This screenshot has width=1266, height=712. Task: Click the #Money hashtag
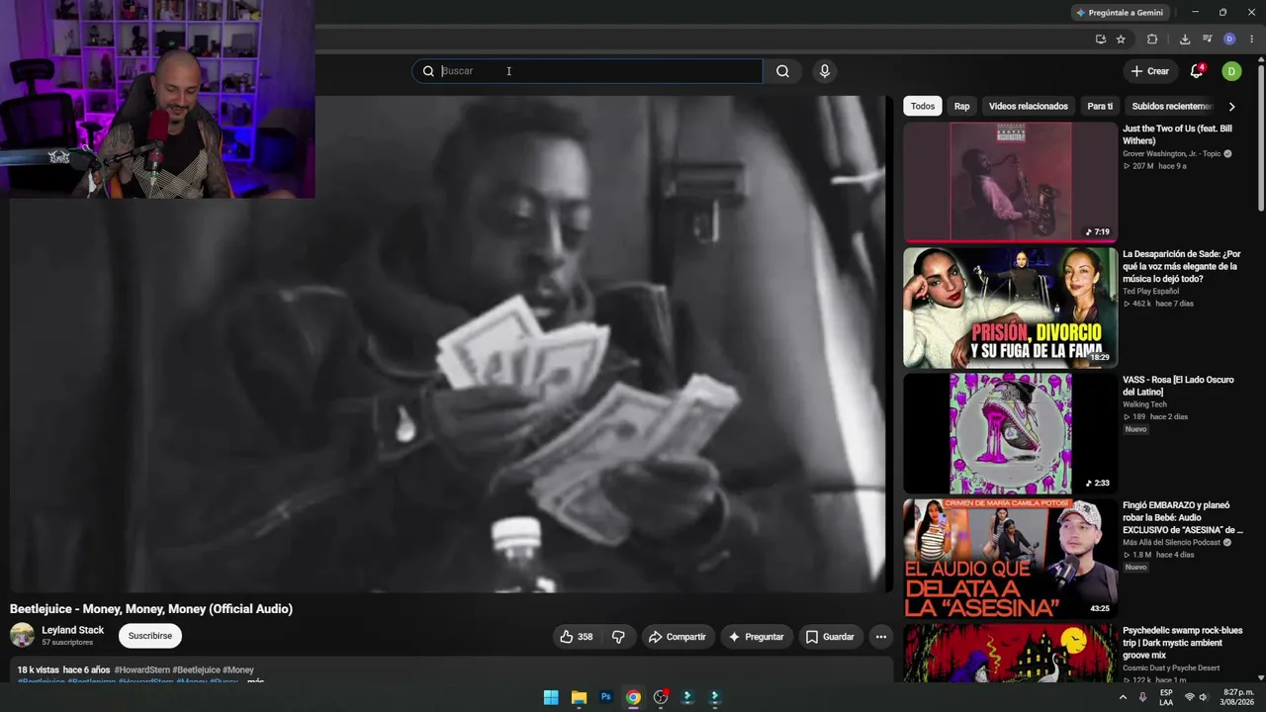[x=238, y=669]
